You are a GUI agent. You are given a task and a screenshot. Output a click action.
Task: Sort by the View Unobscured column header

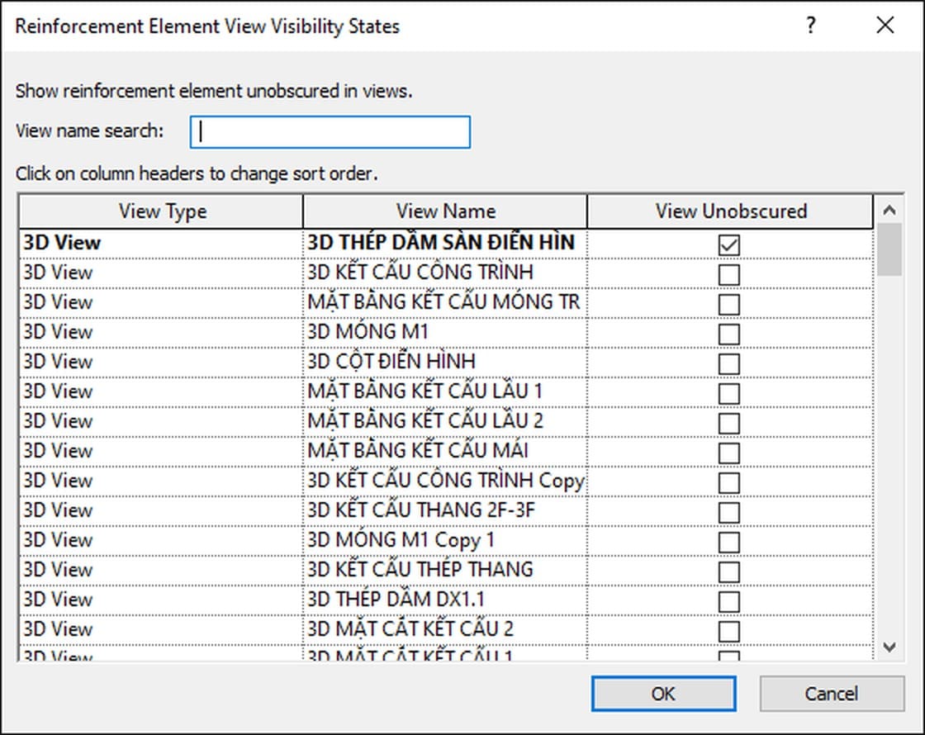730,211
